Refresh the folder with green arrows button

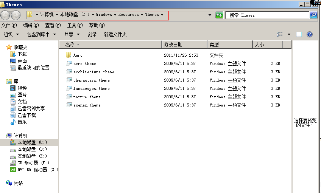pos(219,15)
